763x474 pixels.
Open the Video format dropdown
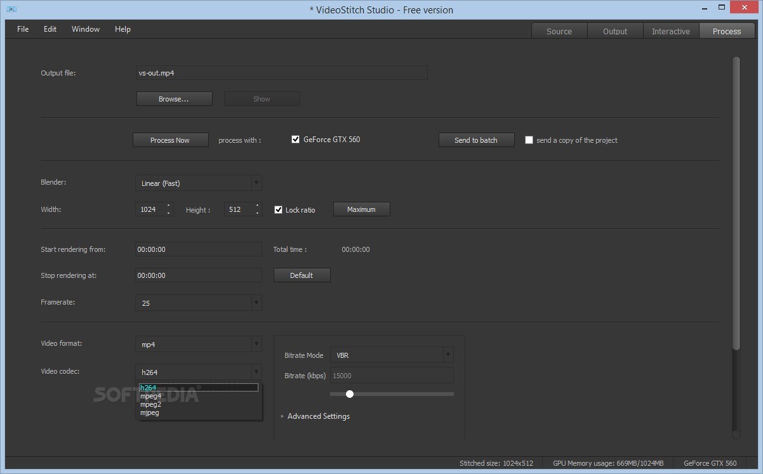(199, 345)
